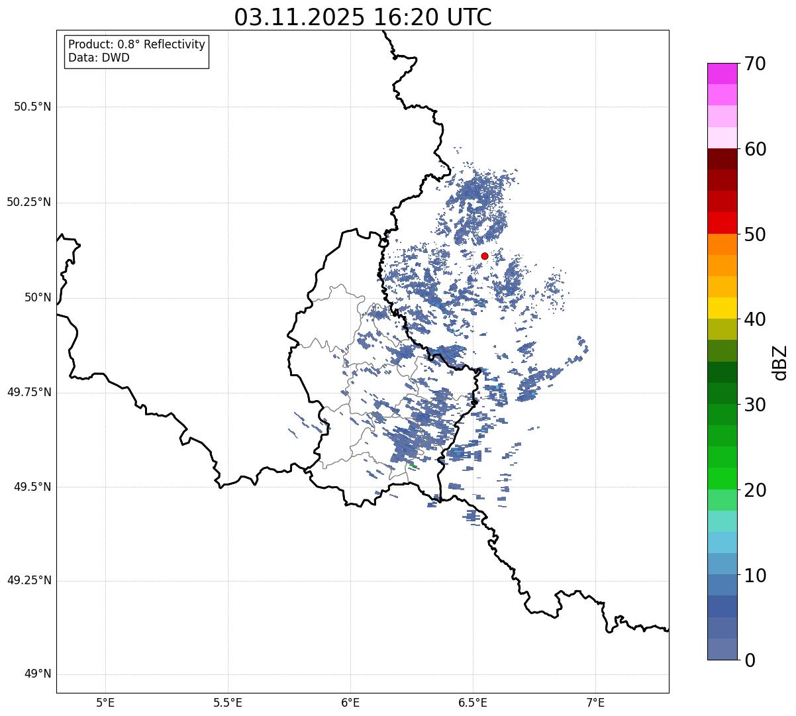Pick the magenta top colorbar swatch
This screenshot has width=796, height=716.
click(722, 74)
